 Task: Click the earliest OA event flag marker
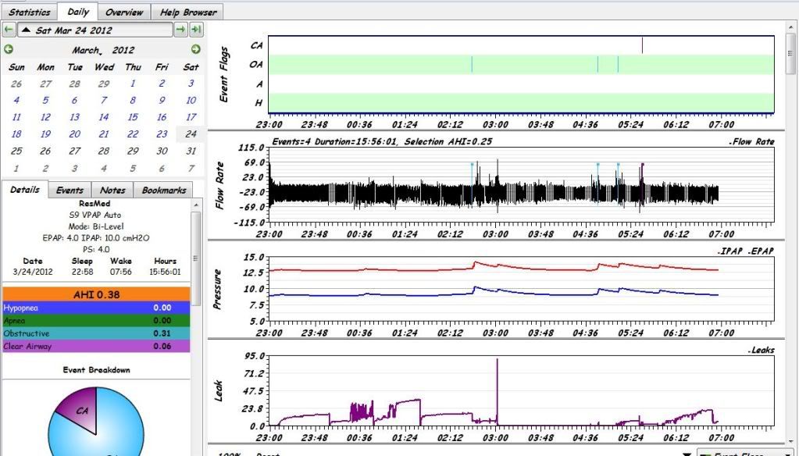point(472,64)
